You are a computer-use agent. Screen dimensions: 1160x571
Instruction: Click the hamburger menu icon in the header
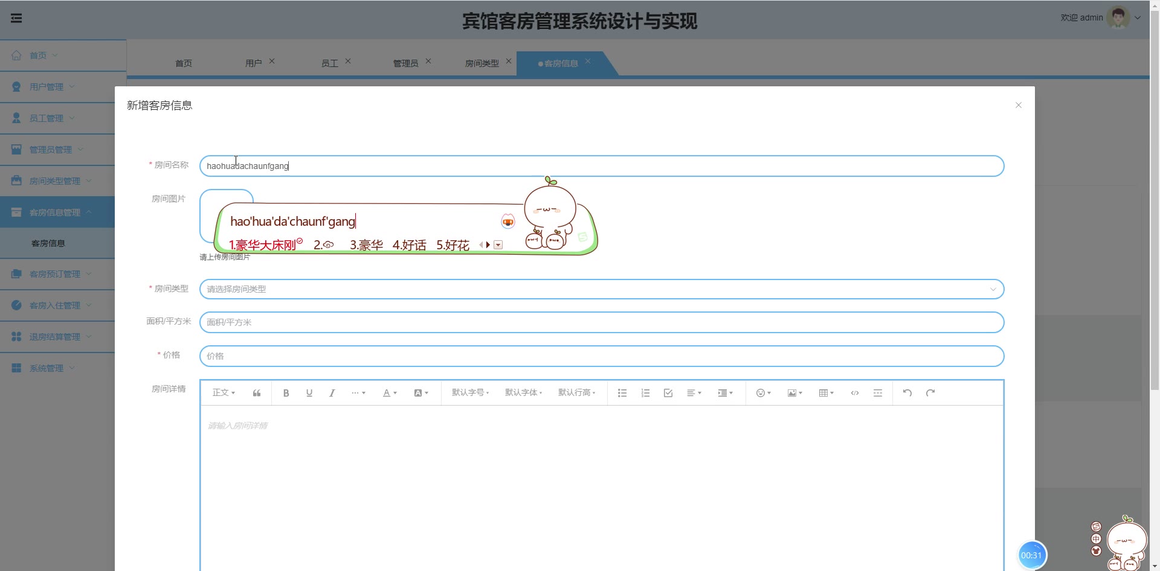(16, 18)
